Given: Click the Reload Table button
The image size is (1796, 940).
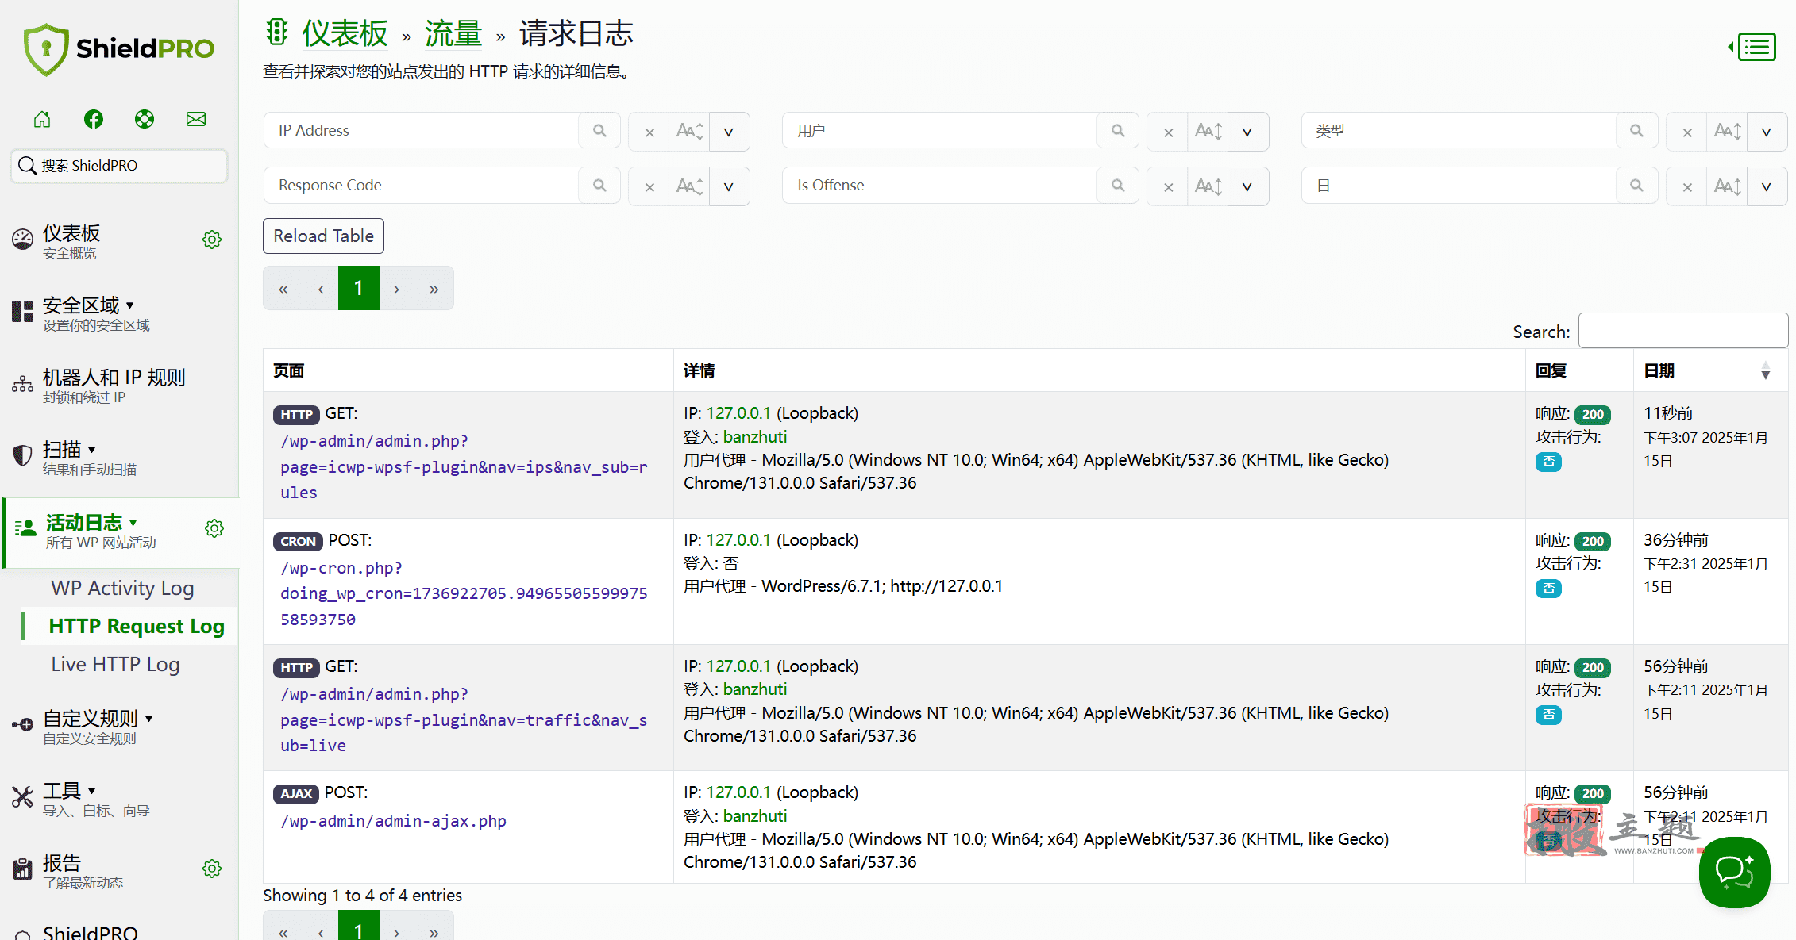Looking at the screenshot, I should pyautogui.click(x=323, y=236).
